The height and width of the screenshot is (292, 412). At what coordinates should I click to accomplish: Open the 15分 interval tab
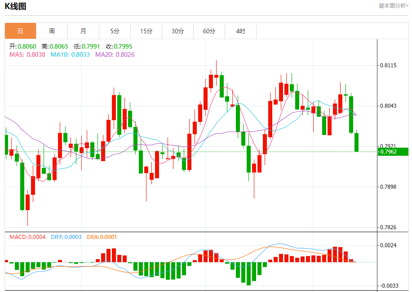(x=146, y=31)
